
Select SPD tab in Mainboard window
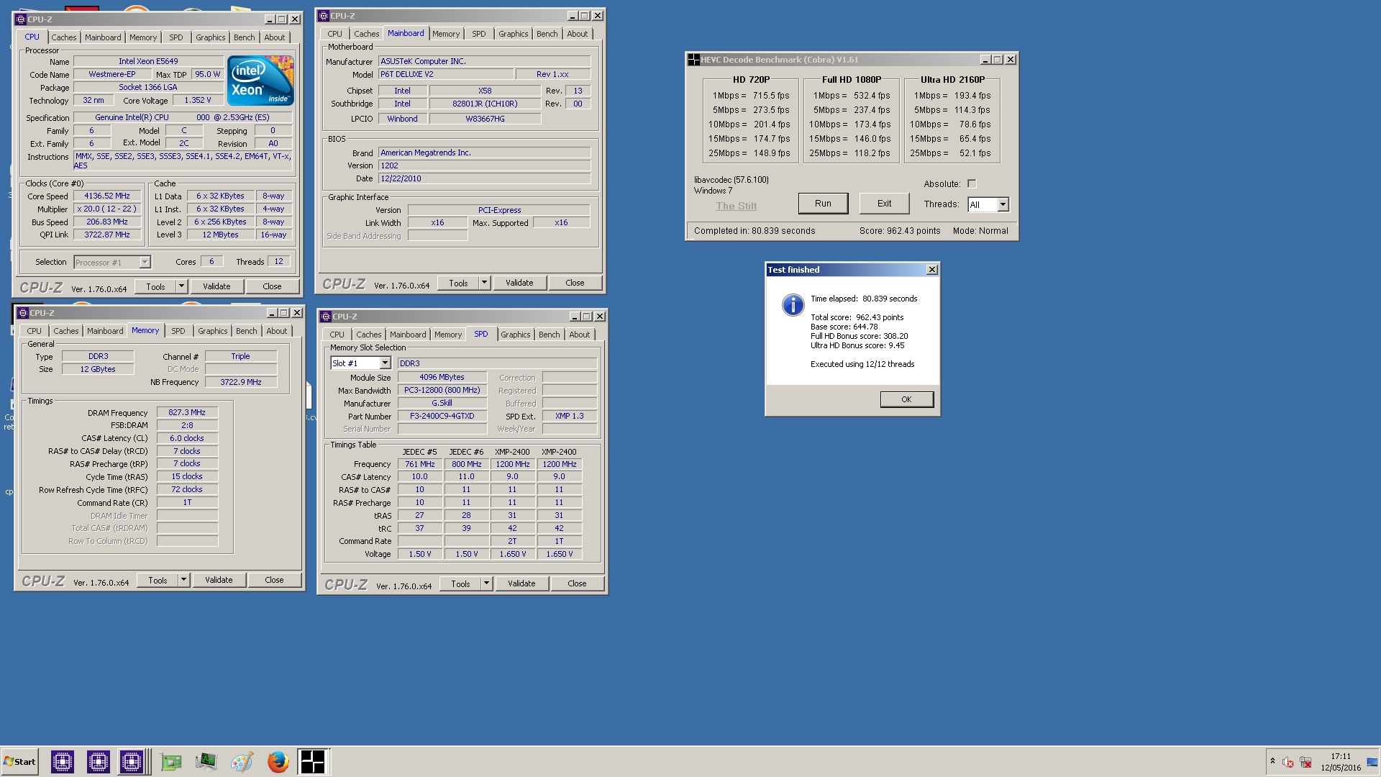(x=478, y=34)
